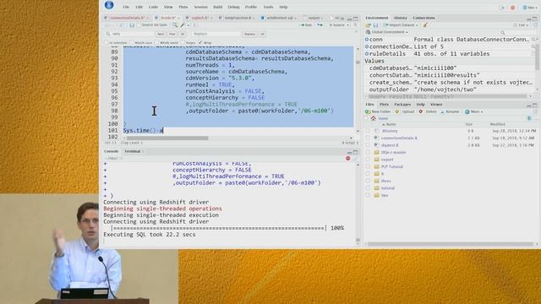Click the save workspace icon
This screenshot has width=541, height=304.
point(375,25)
